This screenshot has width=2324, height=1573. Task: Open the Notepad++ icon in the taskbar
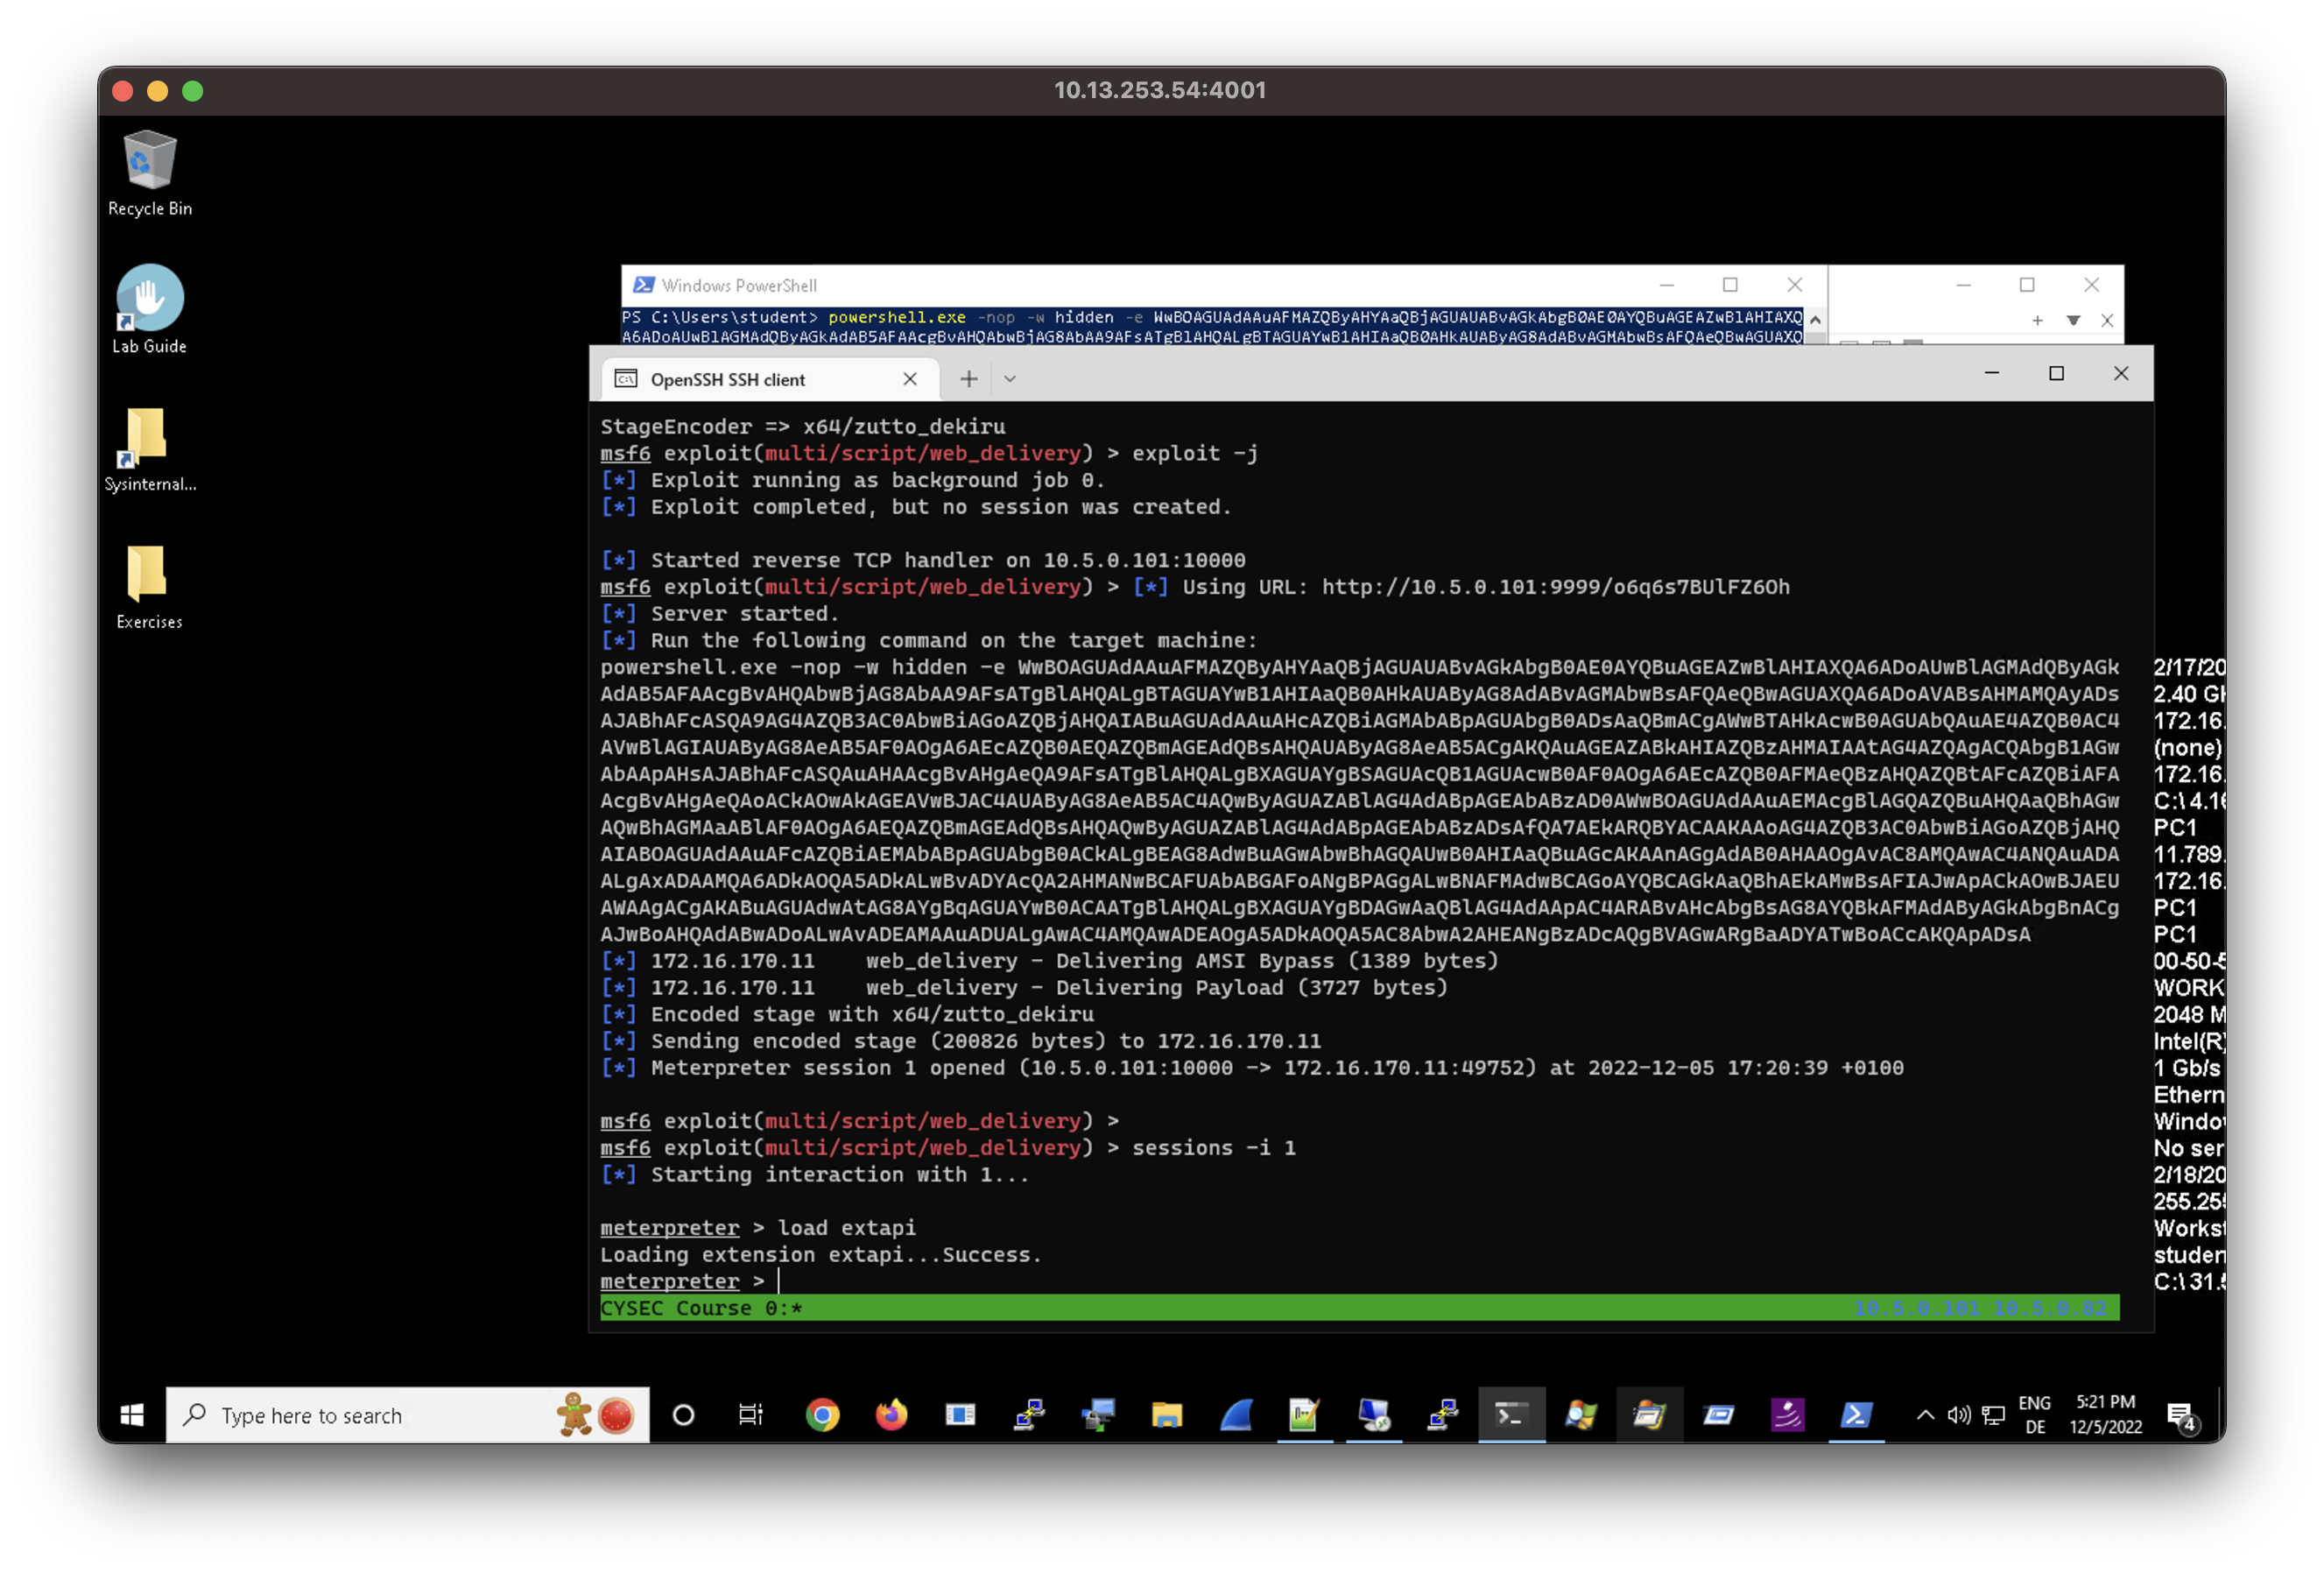1304,1415
